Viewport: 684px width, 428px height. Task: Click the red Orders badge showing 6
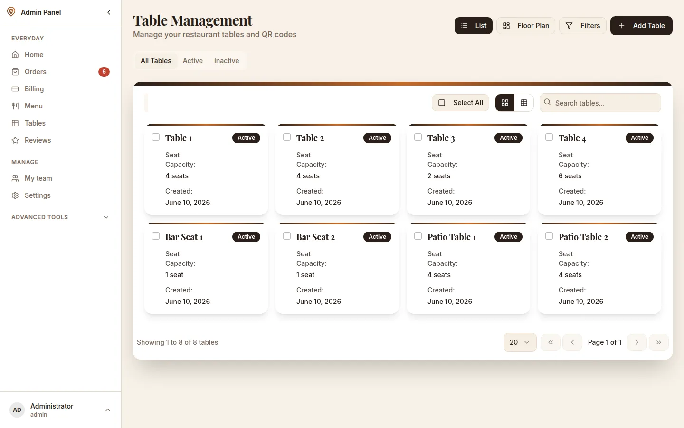pyautogui.click(x=104, y=72)
